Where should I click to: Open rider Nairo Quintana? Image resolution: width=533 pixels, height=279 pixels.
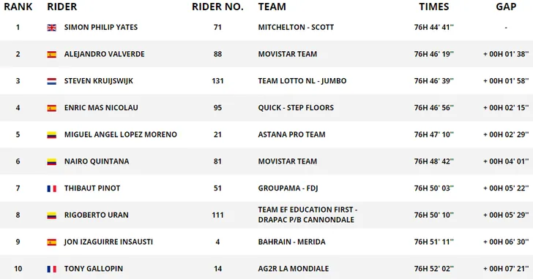point(97,161)
